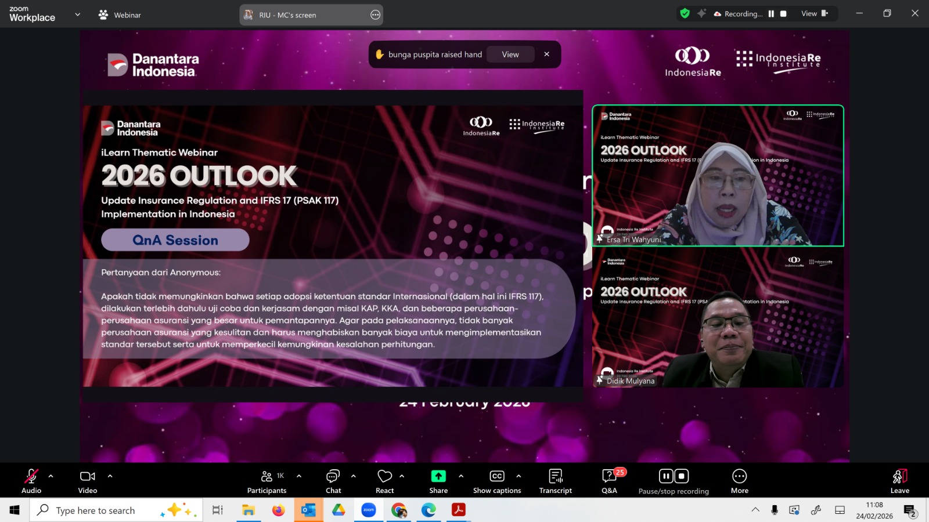Open the Chat panel
929x522 pixels.
click(x=333, y=481)
